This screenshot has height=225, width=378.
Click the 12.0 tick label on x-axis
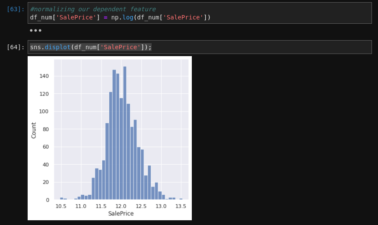pyautogui.click(x=121, y=206)
